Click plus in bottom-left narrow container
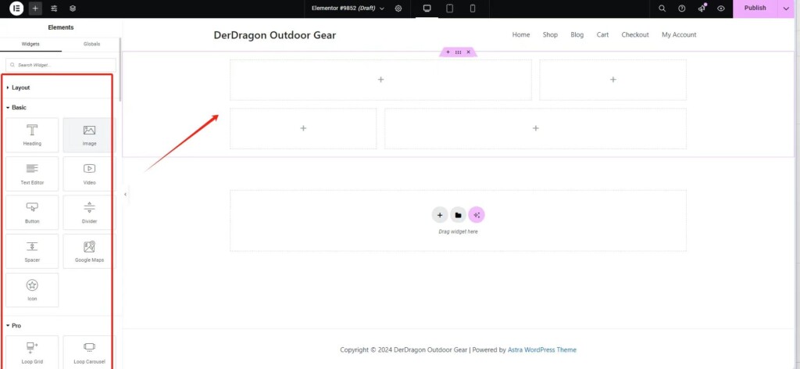The width and height of the screenshot is (800, 369). (303, 128)
